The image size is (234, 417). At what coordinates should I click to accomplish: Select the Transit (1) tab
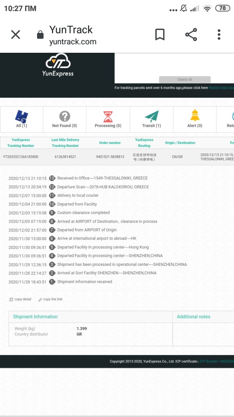151,119
